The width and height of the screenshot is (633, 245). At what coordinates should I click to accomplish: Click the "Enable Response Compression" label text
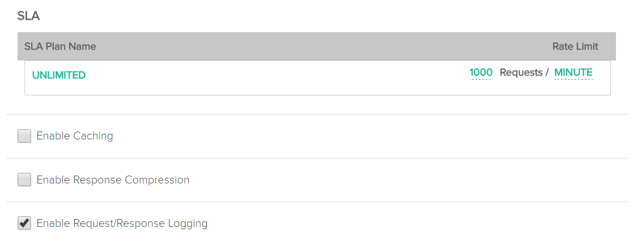(x=113, y=180)
